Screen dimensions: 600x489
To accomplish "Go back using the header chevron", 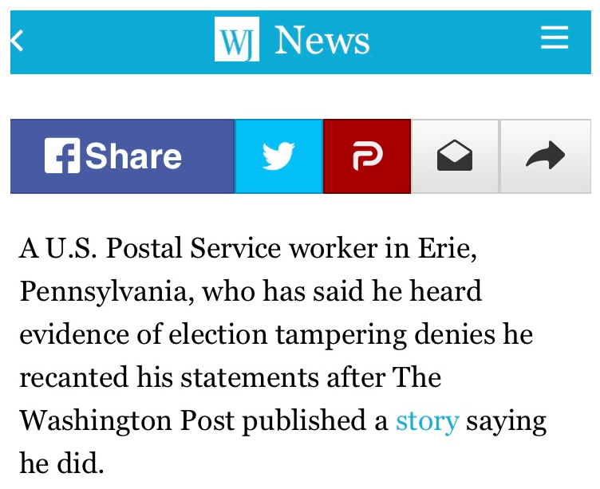I will click(x=18, y=41).
